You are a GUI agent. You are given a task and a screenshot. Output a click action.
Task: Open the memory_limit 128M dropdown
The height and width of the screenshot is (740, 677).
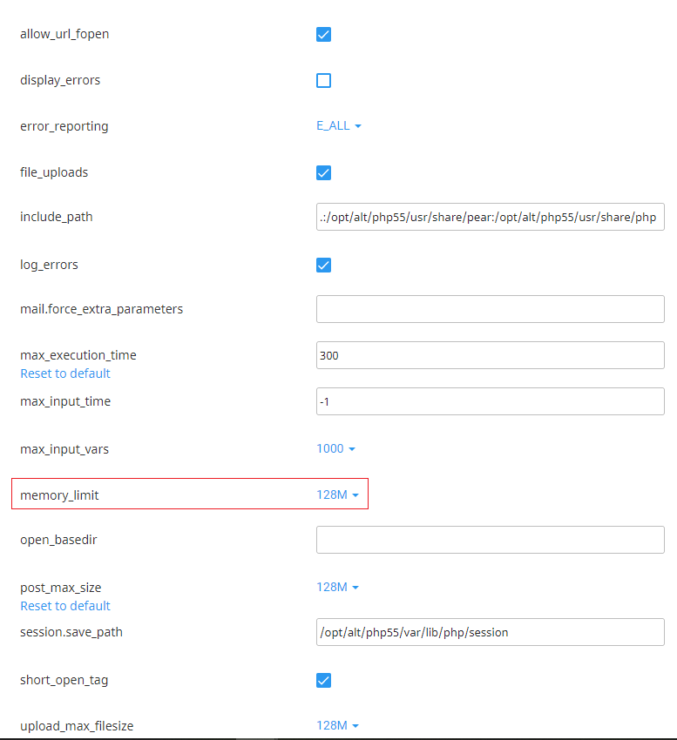click(338, 494)
